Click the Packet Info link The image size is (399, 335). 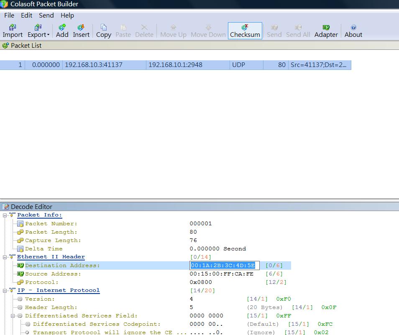[x=39, y=215]
